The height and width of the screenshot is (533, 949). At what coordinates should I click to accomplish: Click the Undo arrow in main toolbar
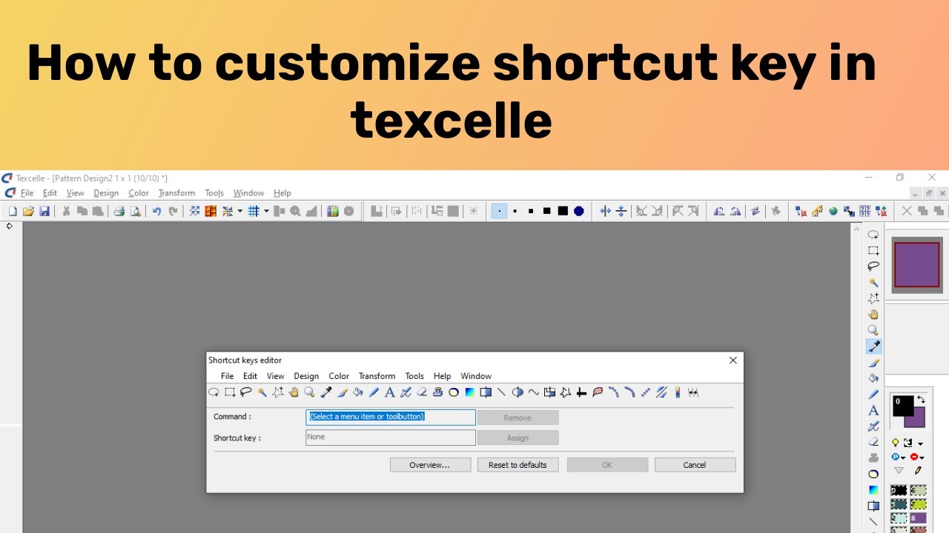click(x=156, y=212)
